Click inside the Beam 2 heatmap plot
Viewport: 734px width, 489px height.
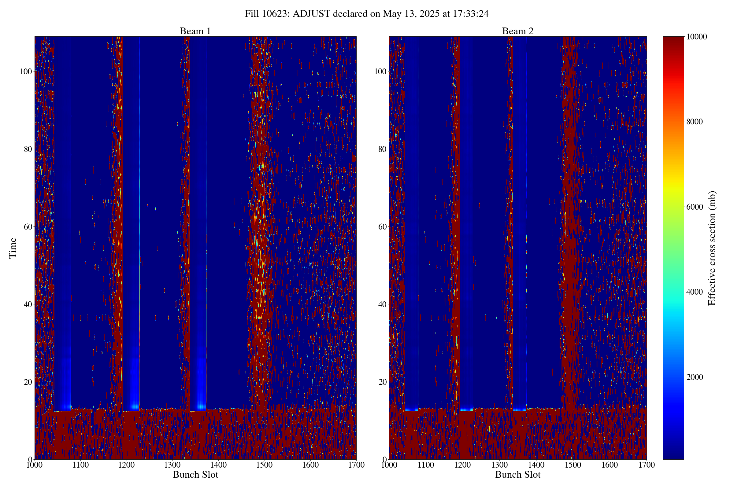pyautogui.click(x=518, y=248)
